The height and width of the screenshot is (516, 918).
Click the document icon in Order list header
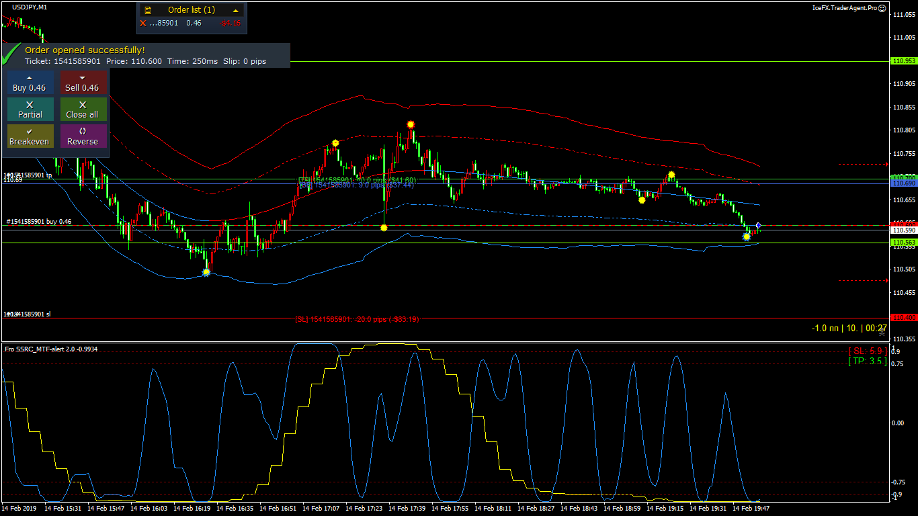tap(148, 10)
